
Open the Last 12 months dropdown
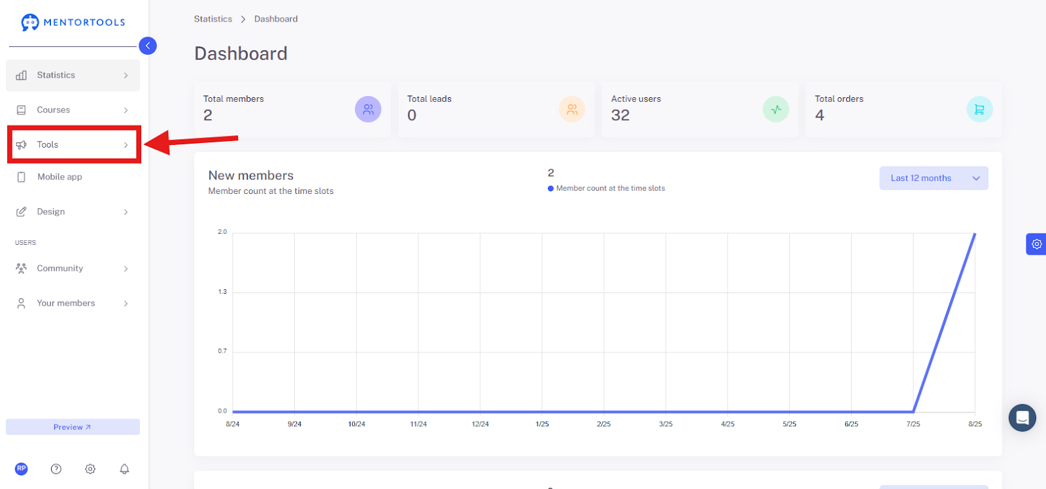point(934,178)
